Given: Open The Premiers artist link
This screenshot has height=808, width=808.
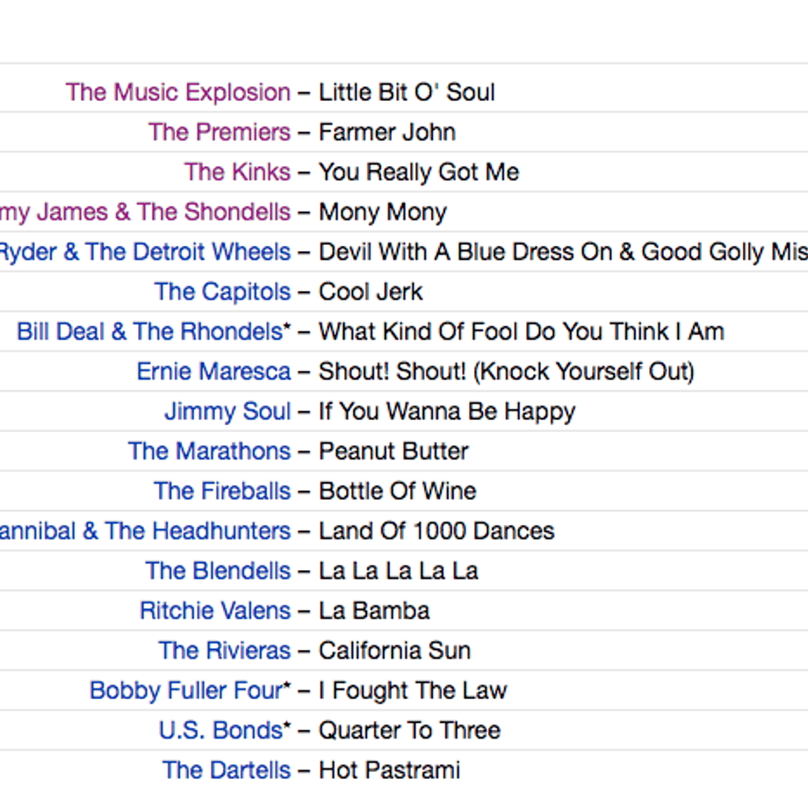Looking at the screenshot, I should tap(220, 133).
